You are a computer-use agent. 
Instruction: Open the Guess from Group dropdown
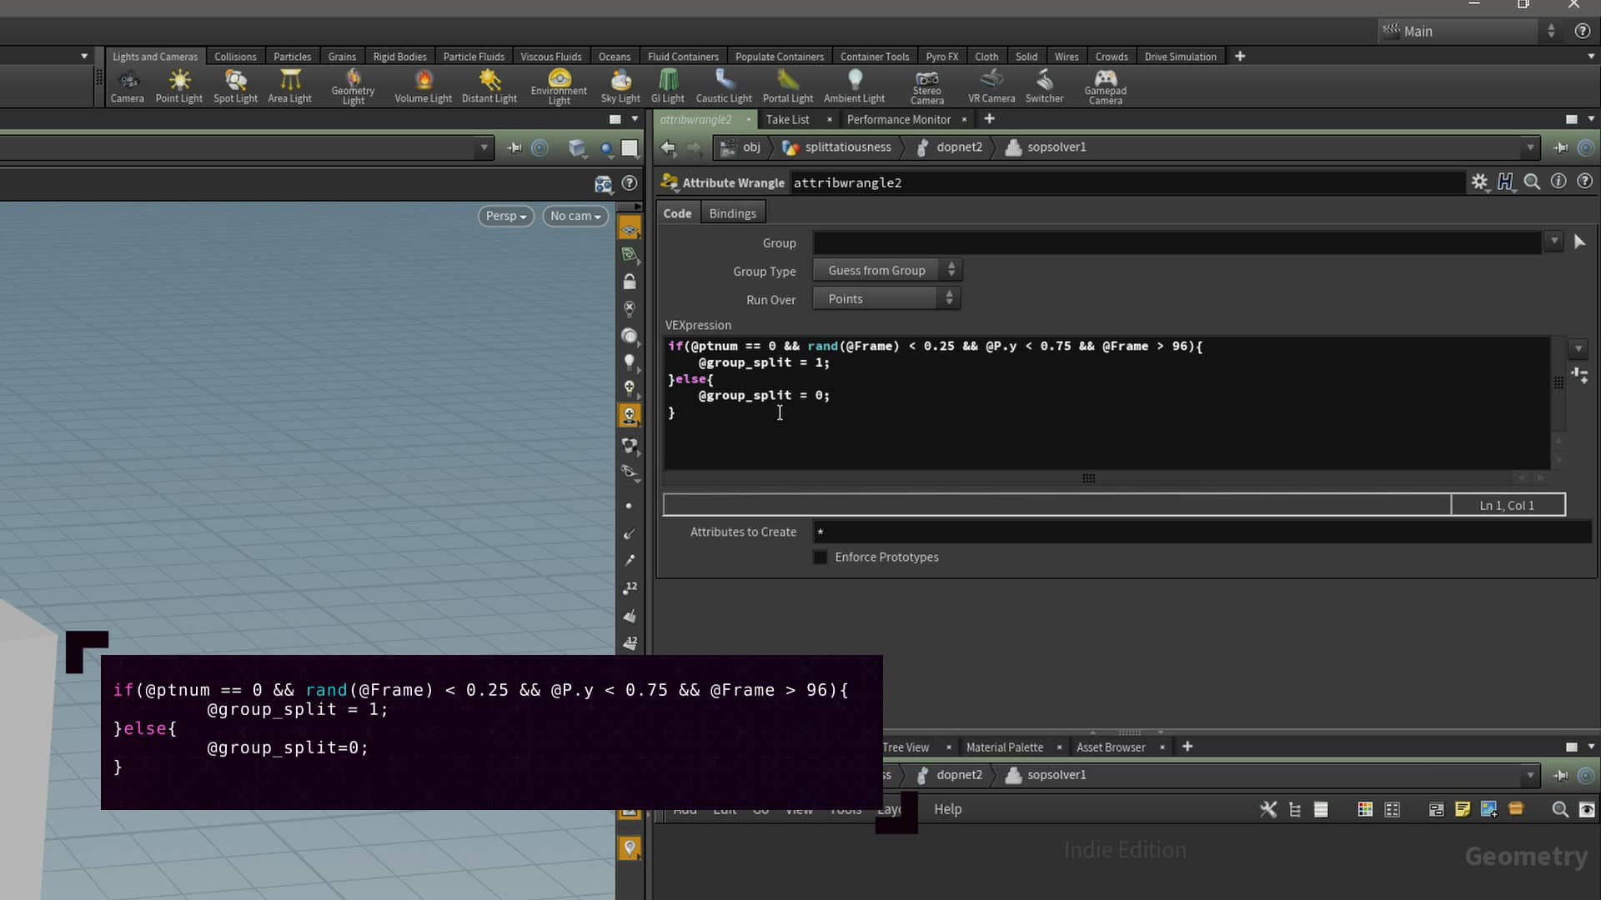[x=886, y=269]
